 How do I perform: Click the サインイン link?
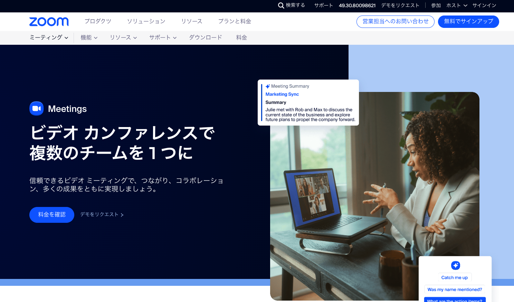(x=484, y=6)
